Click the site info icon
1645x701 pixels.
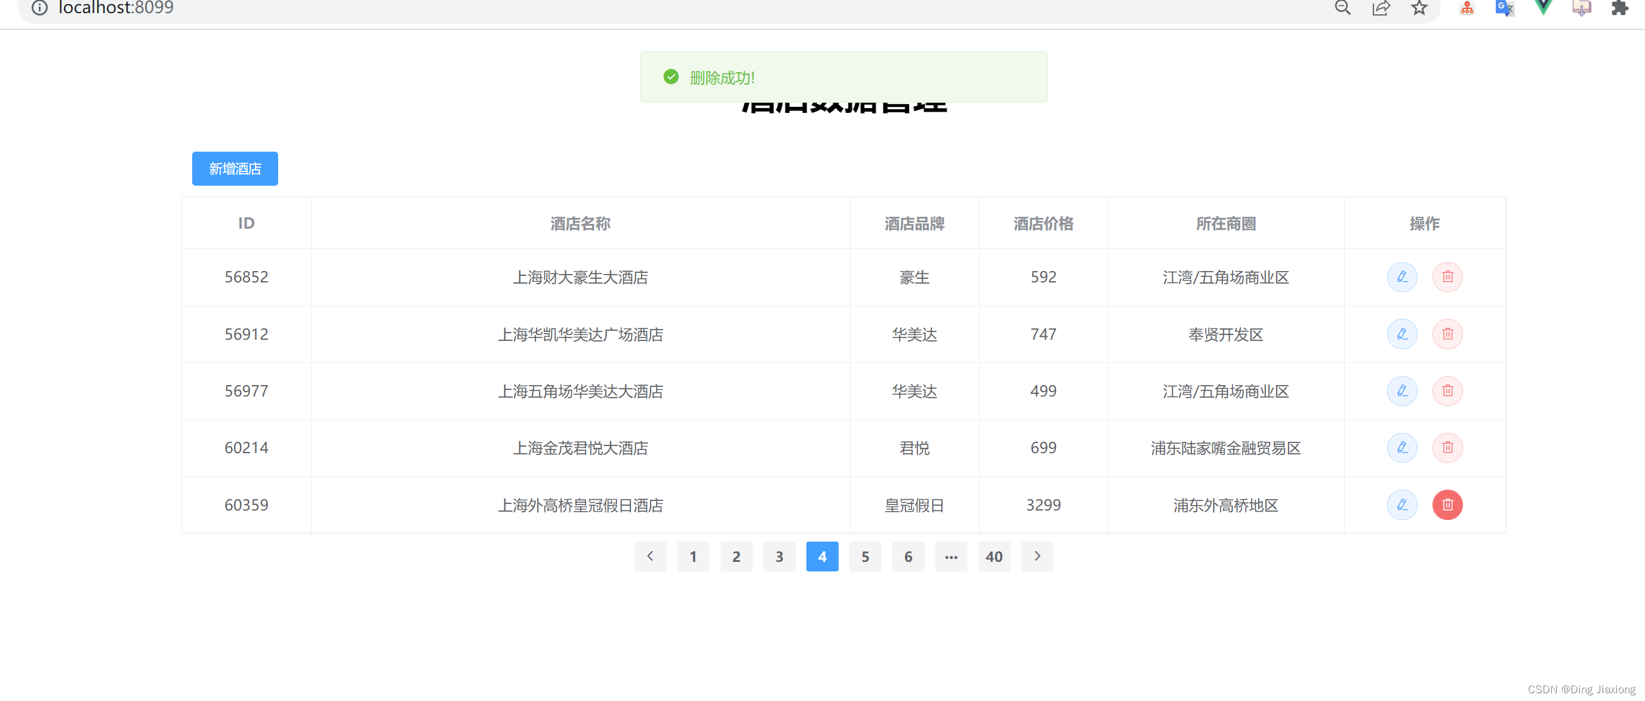click(x=39, y=8)
